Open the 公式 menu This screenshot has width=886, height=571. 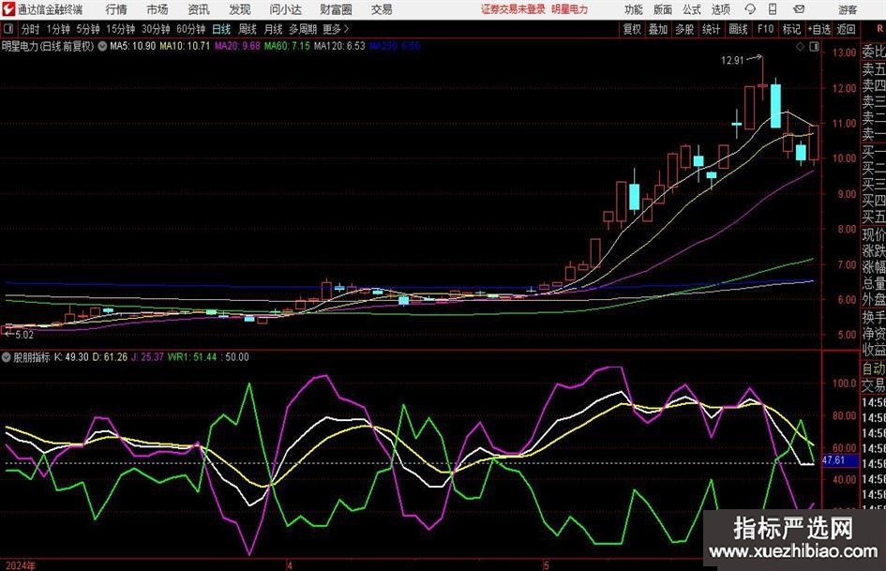point(692,9)
